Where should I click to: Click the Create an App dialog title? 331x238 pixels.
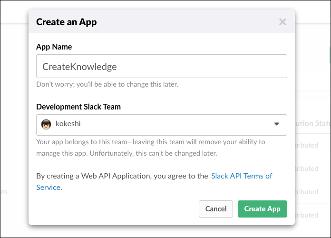tap(67, 22)
